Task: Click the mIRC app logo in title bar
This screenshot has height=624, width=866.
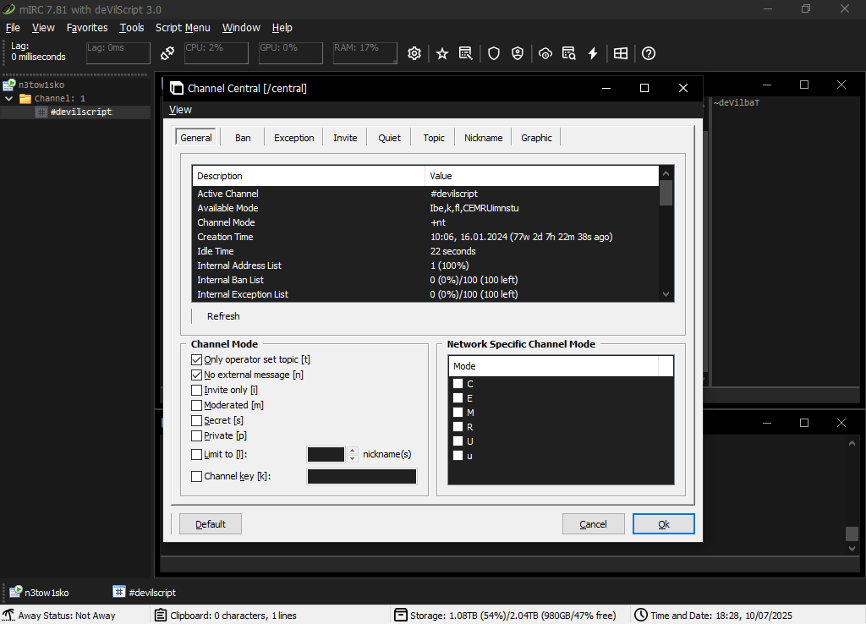Action: [8, 9]
